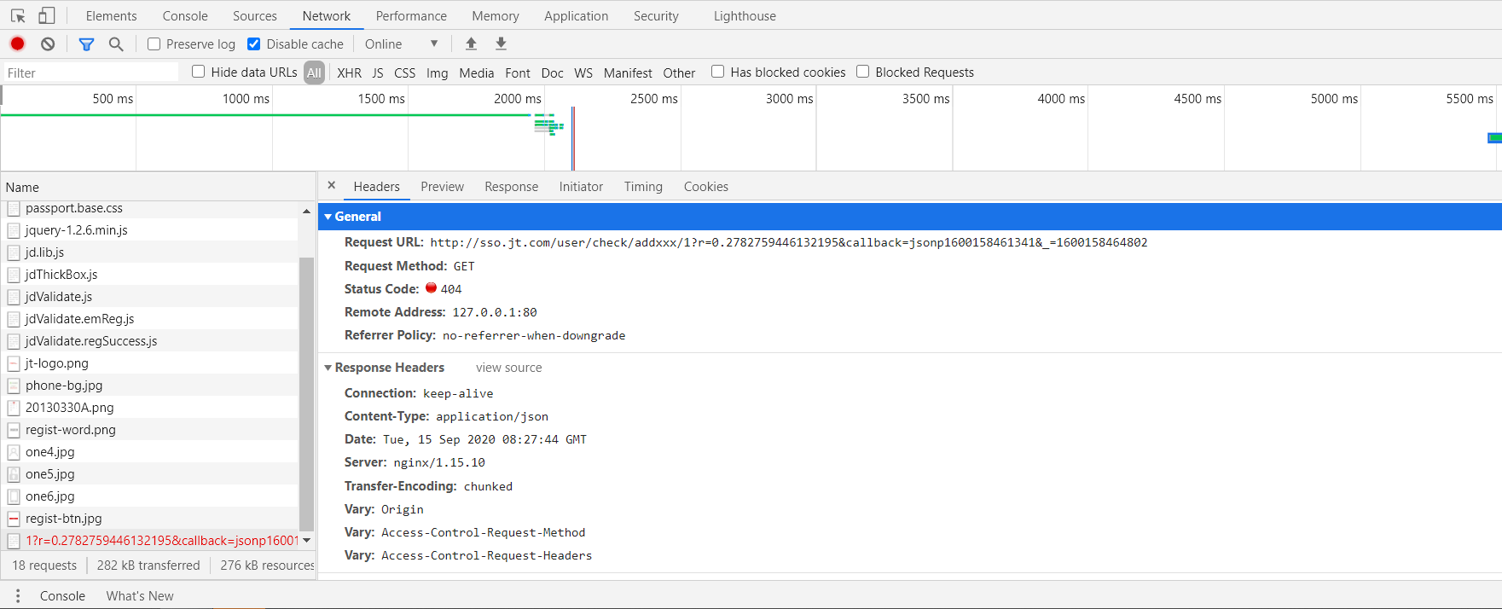Click the red 404 status indicator

coord(431,288)
